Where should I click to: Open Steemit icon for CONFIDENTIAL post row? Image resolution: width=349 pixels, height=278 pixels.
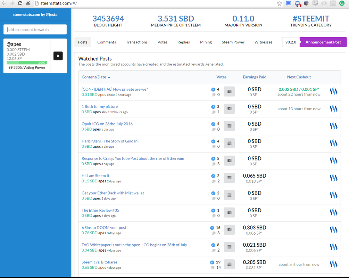pyautogui.click(x=333, y=91)
